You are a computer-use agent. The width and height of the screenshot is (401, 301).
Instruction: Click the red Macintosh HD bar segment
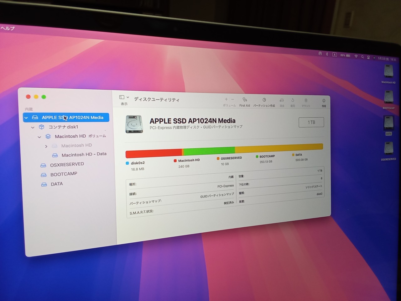[x=154, y=153]
